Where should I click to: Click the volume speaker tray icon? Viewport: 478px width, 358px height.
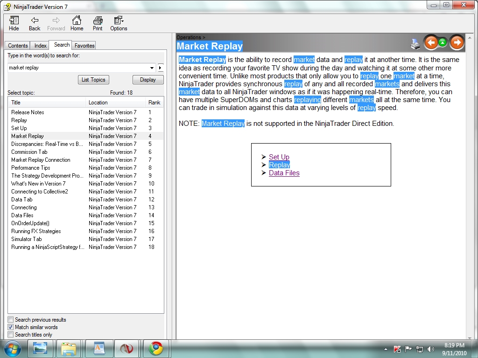[431, 349]
